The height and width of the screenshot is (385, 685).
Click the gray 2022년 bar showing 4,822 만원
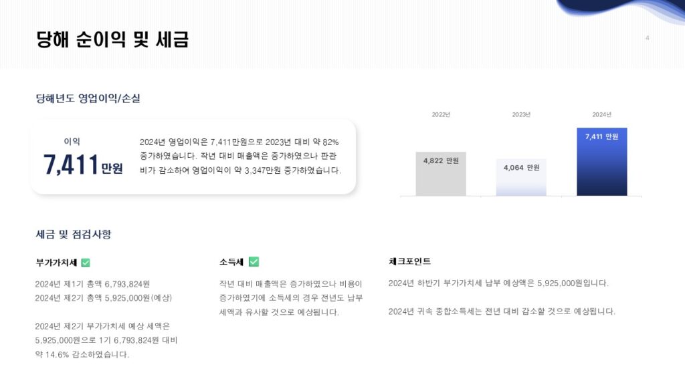click(441, 174)
